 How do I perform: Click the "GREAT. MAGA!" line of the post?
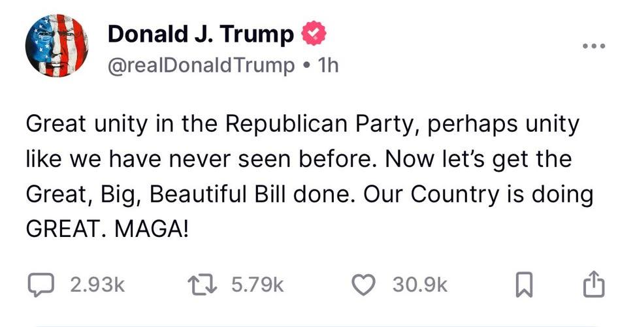[106, 230]
